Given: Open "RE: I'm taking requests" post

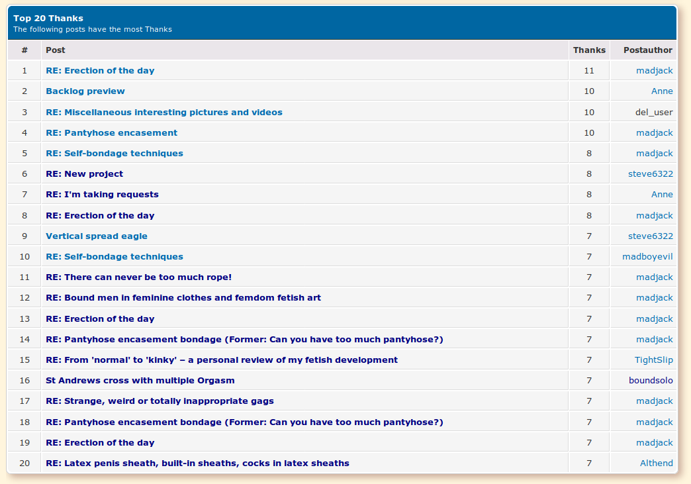Looking at the screenshot, I should [102, 195].
